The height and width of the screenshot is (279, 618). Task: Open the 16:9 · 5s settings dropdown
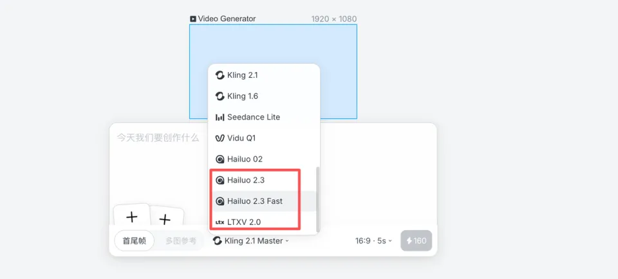(373, 241)
